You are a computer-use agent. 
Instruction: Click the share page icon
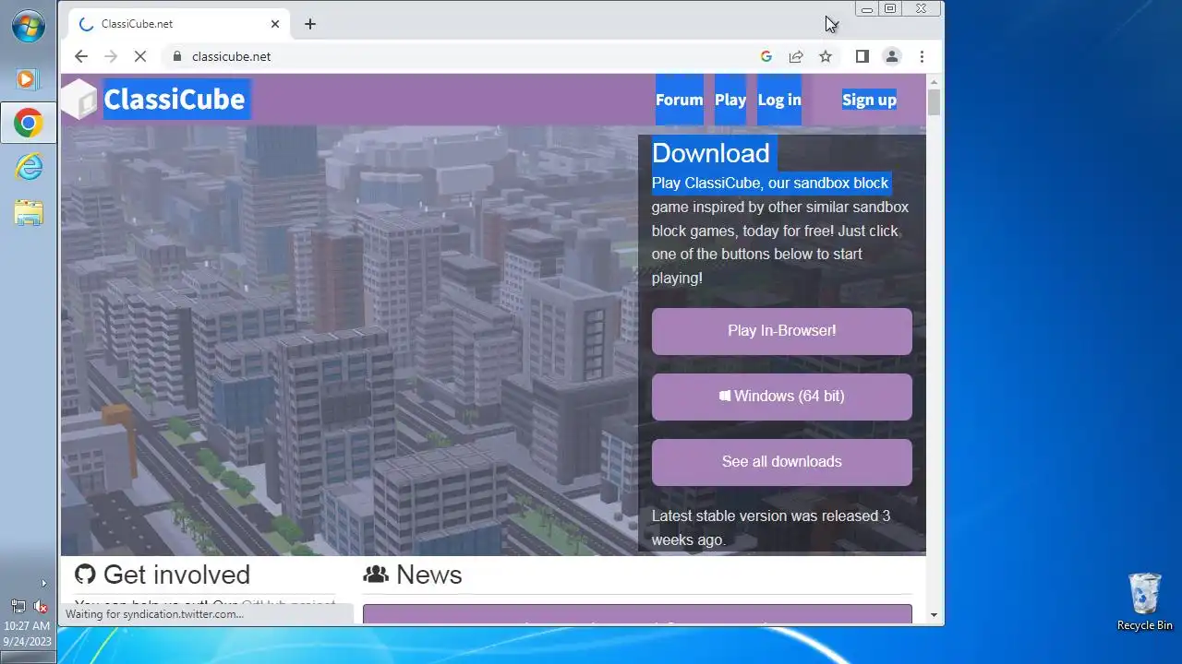pos(795,56)
